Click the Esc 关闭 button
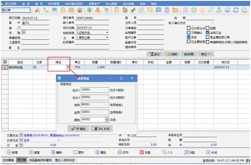Image resolution: width=251 pixels, height=165 pixels. 102,129
